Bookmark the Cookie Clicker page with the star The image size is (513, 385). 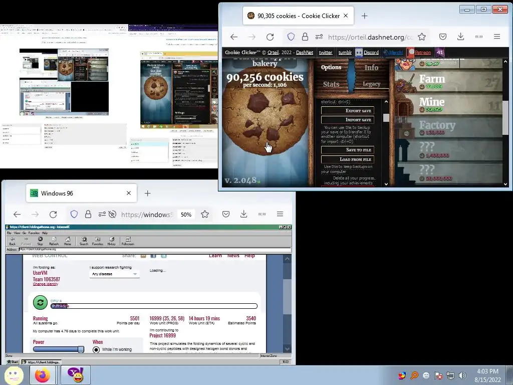[422, 37]
